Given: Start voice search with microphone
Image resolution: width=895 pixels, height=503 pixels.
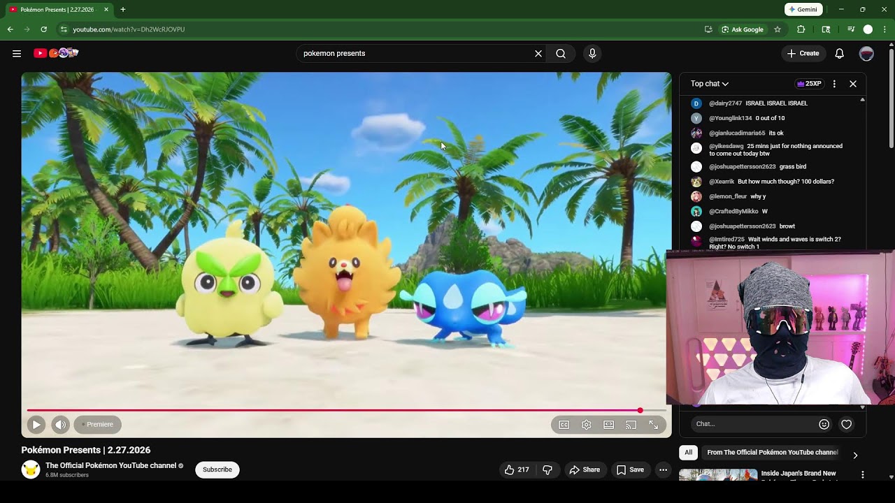Looking at the screenshot, I should (592, 53).
